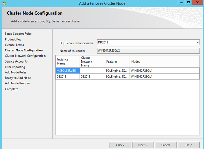This screenshot has width=204, height=149.
Task: Click the Name of this node field
Action: pyautogui.click(x=148, y=51)
